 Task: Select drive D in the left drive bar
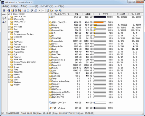[x=4, y=18]
